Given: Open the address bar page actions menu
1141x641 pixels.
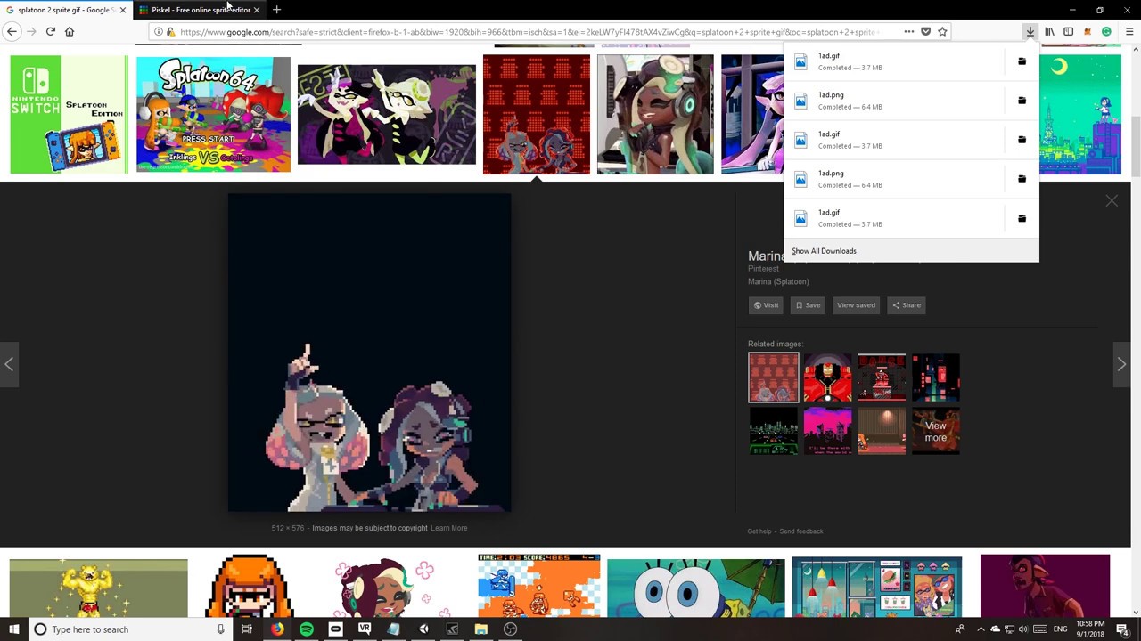Looking at the screenshot, I should click(x=908, y=32).
